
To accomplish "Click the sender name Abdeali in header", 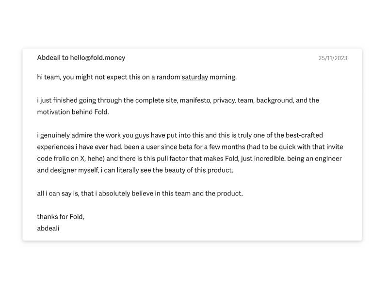I will click(x=48, y=58).
